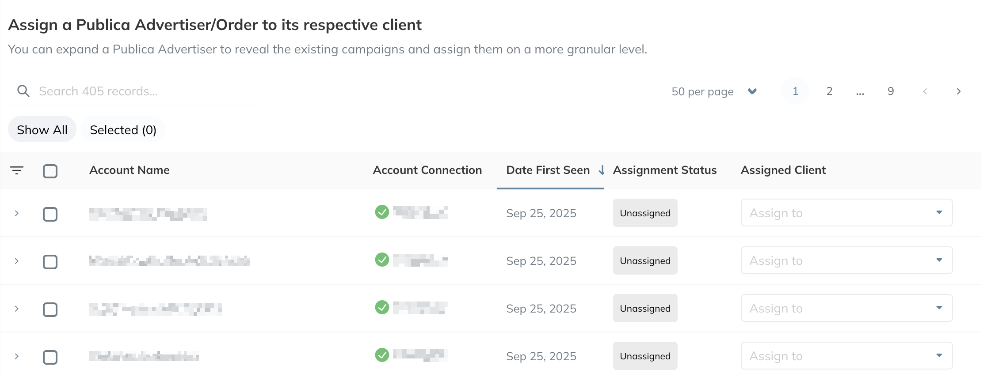Click the Search 405 records field
Viewport: 991px width, 377px height.
(133, 91)
